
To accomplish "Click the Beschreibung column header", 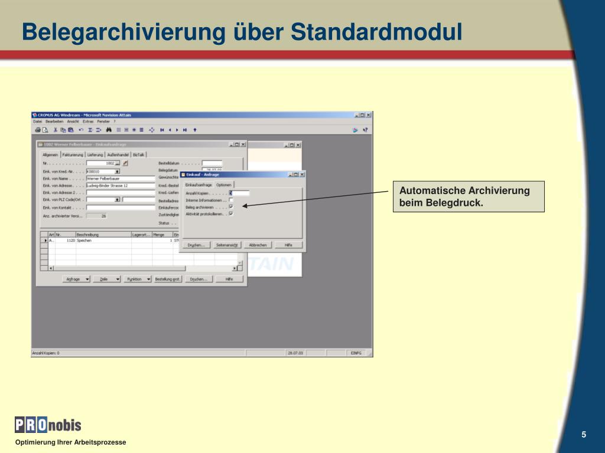I will [103, 235].
